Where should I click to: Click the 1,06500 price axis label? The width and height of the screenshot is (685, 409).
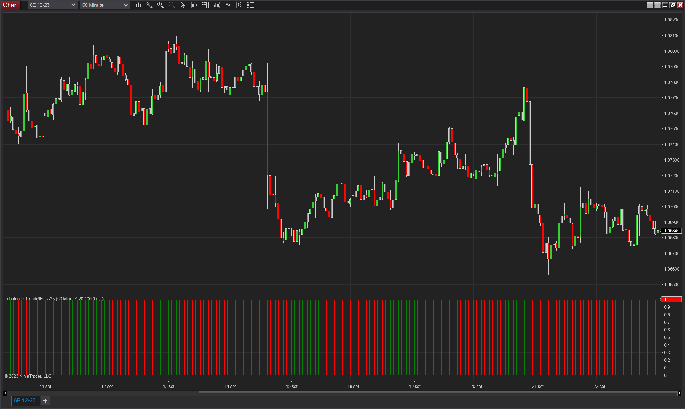tap(672, 285)
